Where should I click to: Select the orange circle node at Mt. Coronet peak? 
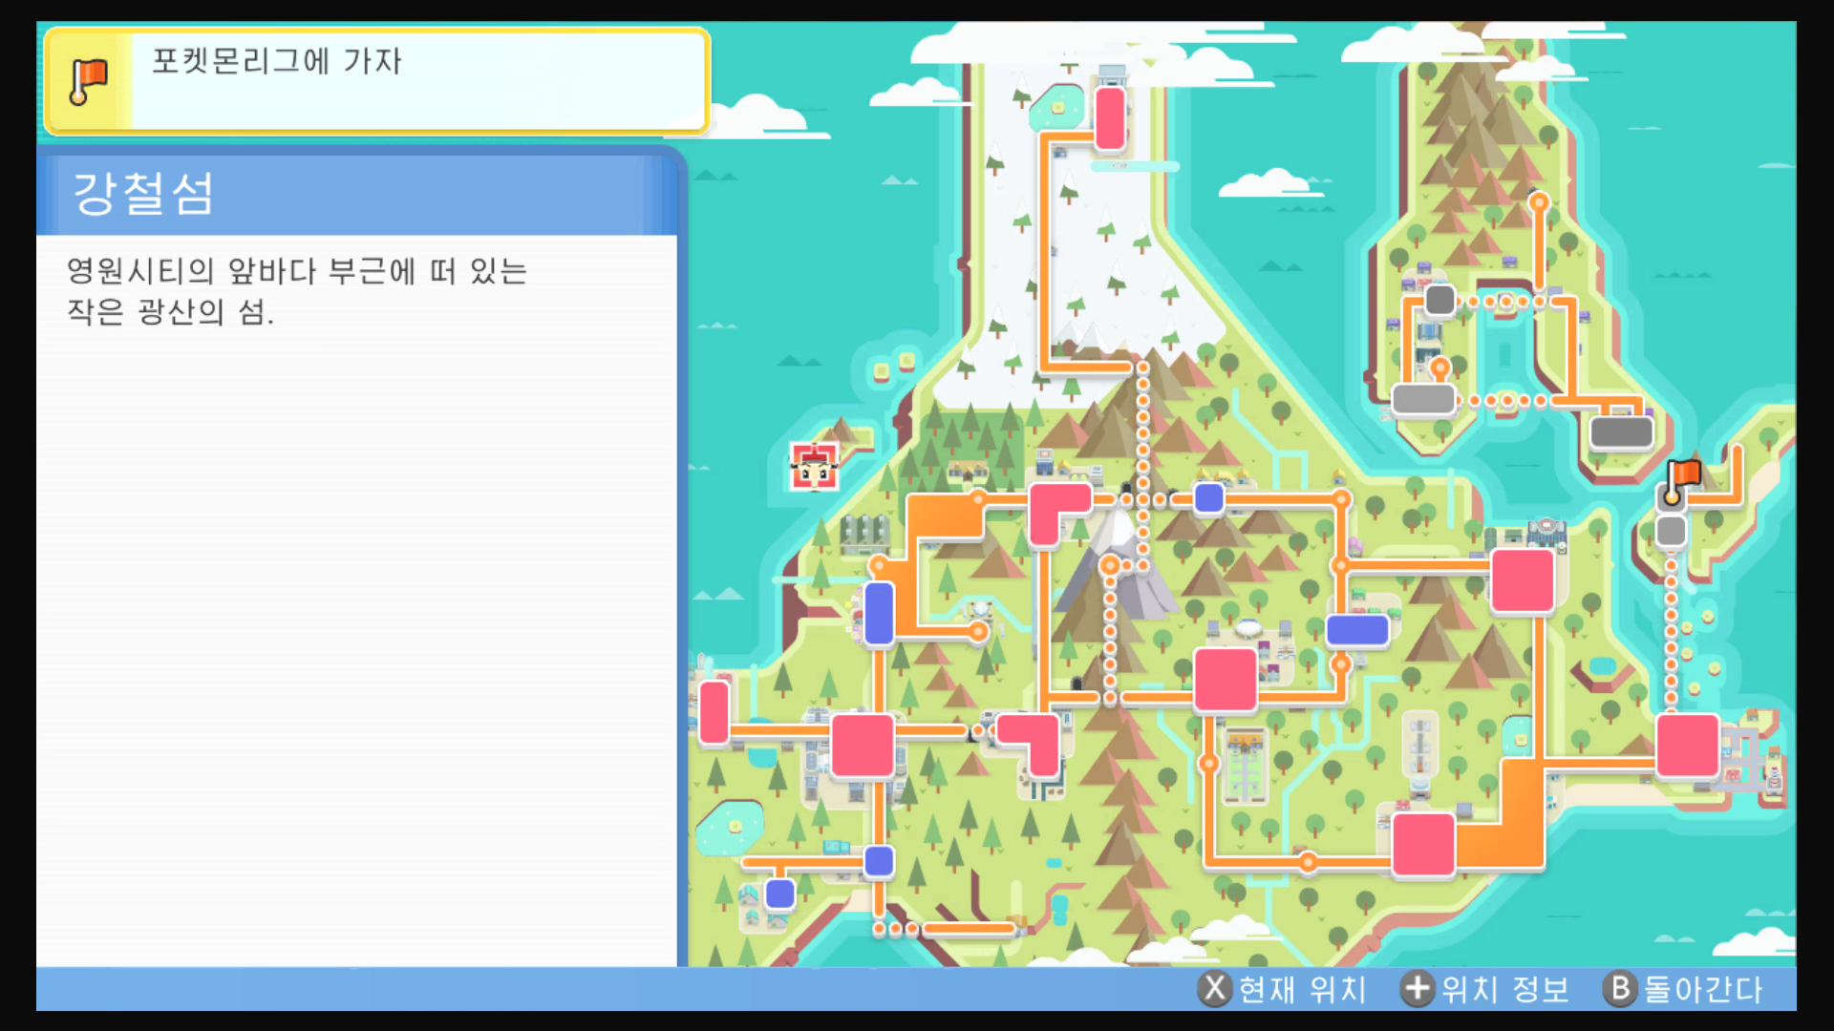pyautogui.click(x=1110, y=565)
